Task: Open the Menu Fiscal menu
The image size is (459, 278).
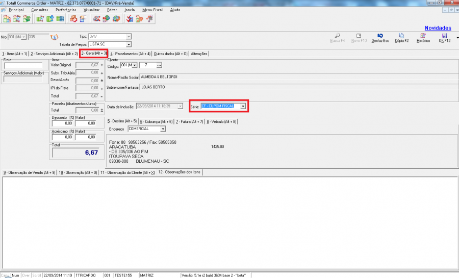Action: pos(154,10)
